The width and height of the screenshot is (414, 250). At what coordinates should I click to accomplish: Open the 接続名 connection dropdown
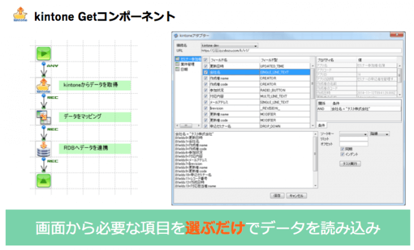pos(230,45)
